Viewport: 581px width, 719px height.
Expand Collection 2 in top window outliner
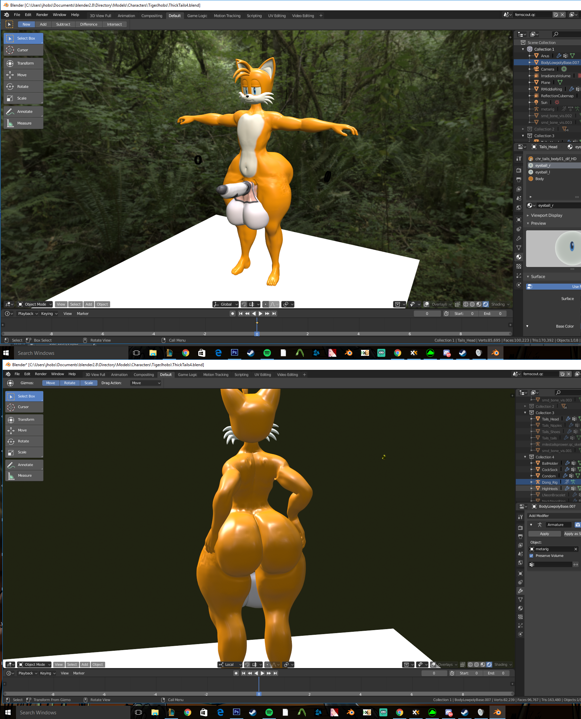click(523, 129)
